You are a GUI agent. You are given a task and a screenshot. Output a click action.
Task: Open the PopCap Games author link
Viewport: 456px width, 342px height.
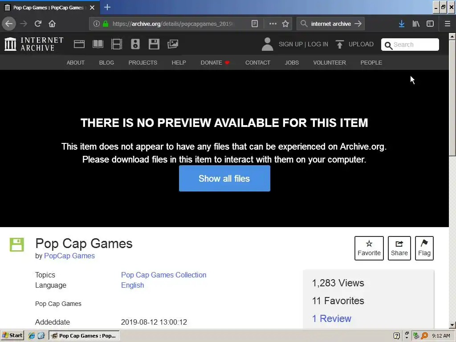(69, 256)
